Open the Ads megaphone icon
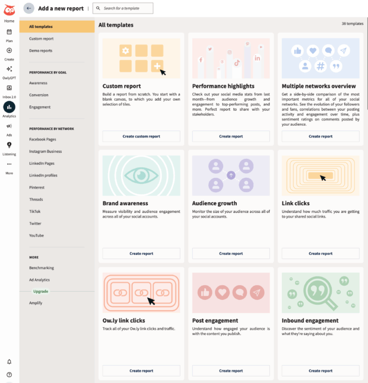 tap(9, 126)
